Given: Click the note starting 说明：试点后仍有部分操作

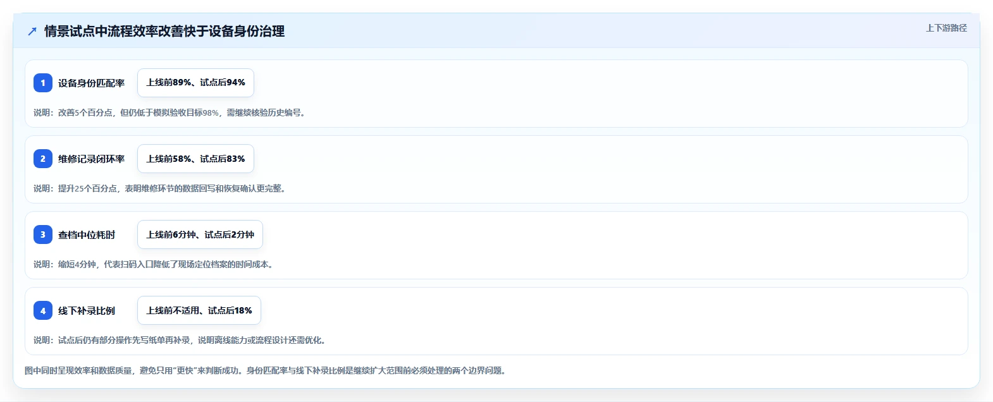Looking at the screenshot, I should coord(182,340).
